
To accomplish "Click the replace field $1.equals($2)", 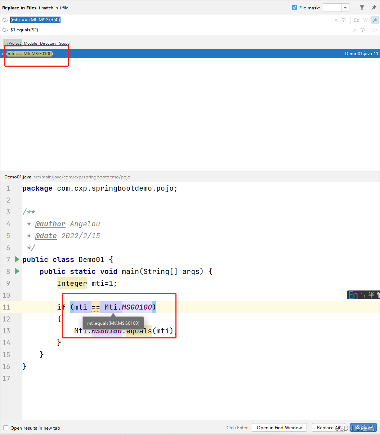I will pyautogui.click(x=180, y=30).
